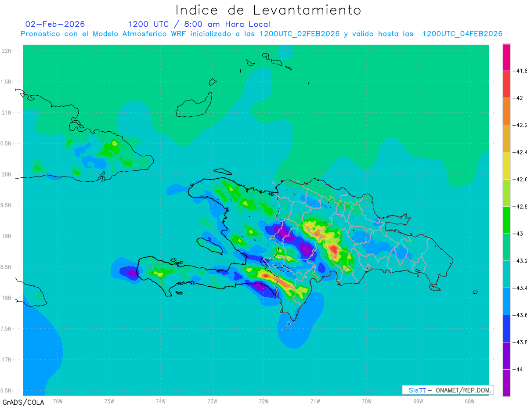527x407 pixels.
Task: Pick the purple swatch between -43.8 and -44
Action: point(506,356)
